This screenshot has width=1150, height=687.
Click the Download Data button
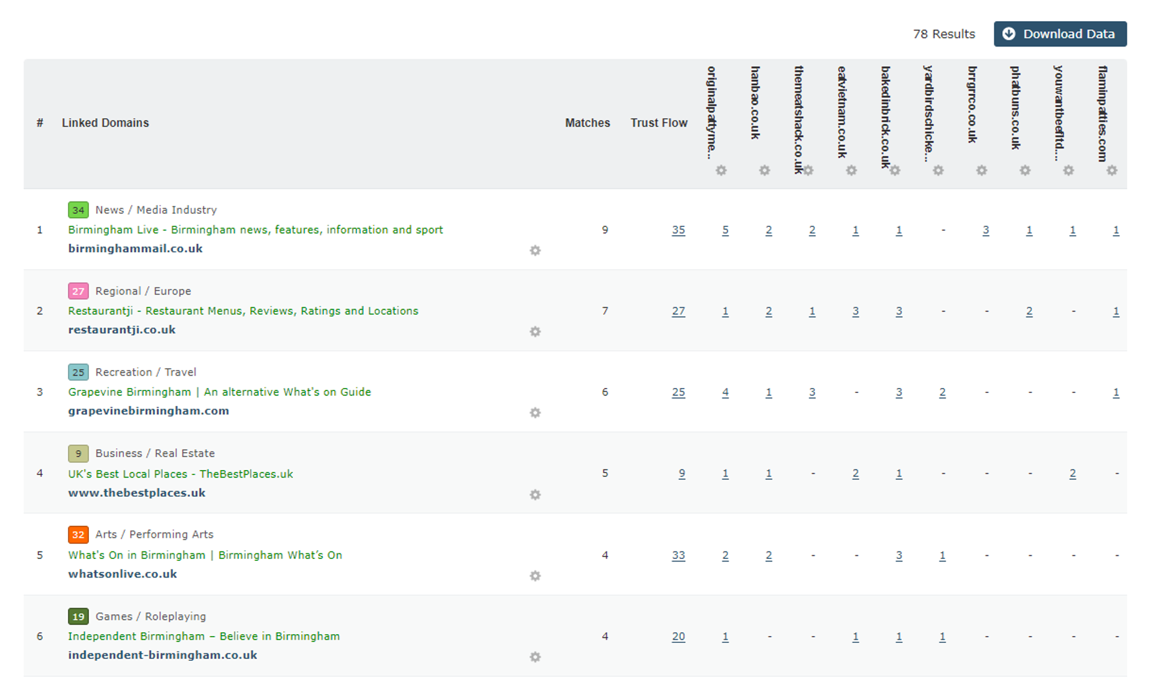(1060, 34)
